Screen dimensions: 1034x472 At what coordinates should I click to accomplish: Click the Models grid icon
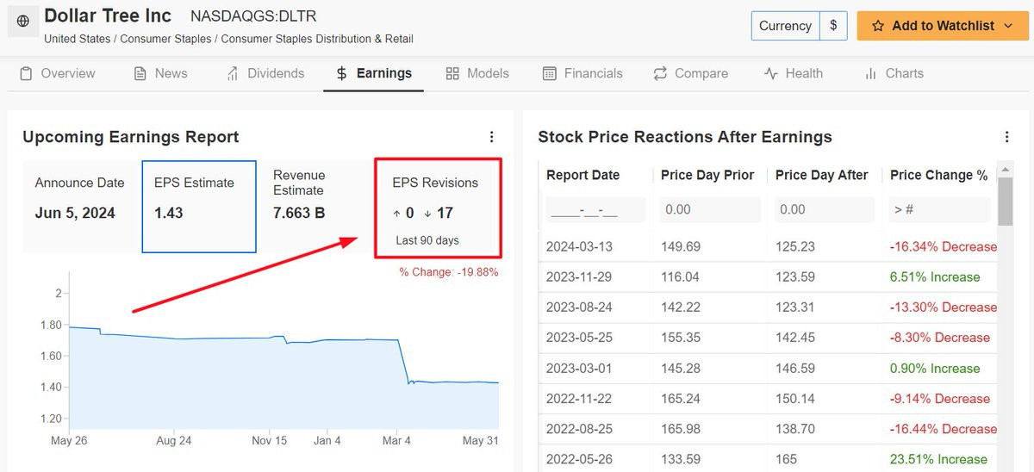pos(452,73)
